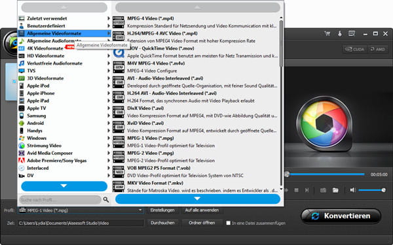Click the grey up arrow above formats

198,7
